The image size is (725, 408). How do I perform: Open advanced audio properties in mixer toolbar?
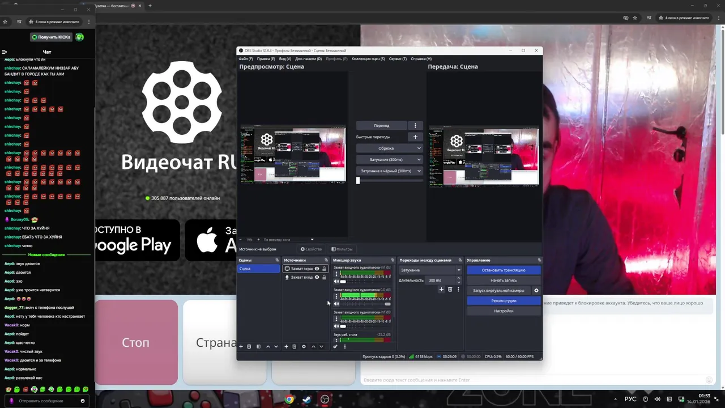coord(335,346)
